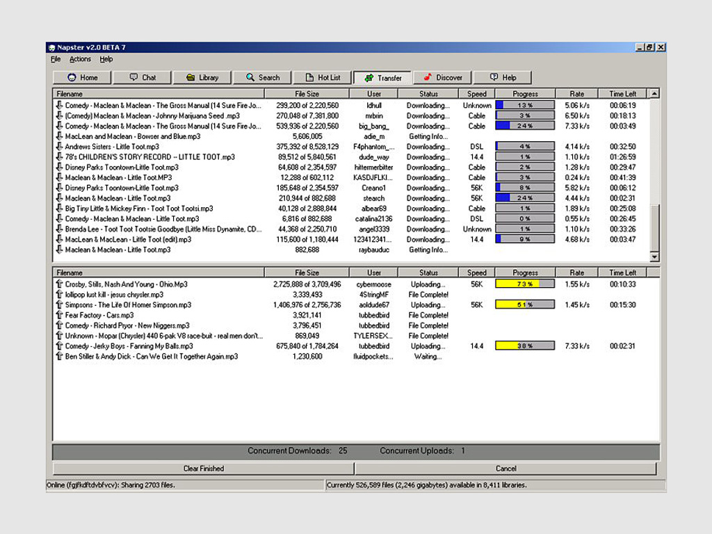
Task: Click the Hot List tab's page icon
Action: [309, 77]
